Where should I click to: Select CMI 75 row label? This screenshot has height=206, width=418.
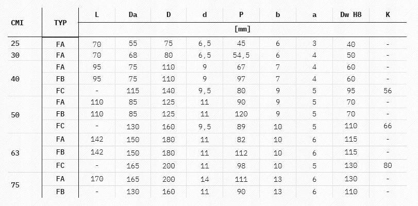[x=15, y=185]
